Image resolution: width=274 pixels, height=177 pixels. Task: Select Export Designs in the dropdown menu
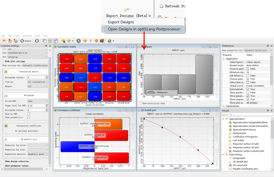[143, 22]
